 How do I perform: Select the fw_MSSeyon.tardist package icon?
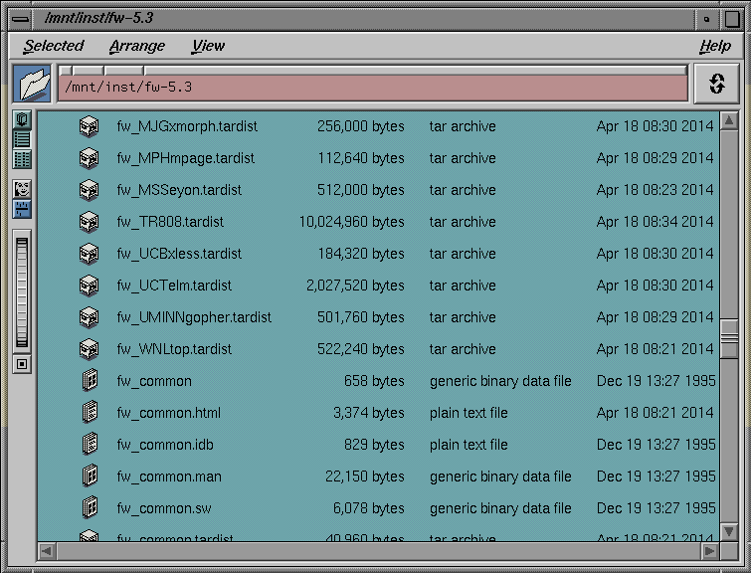point(90,190)
